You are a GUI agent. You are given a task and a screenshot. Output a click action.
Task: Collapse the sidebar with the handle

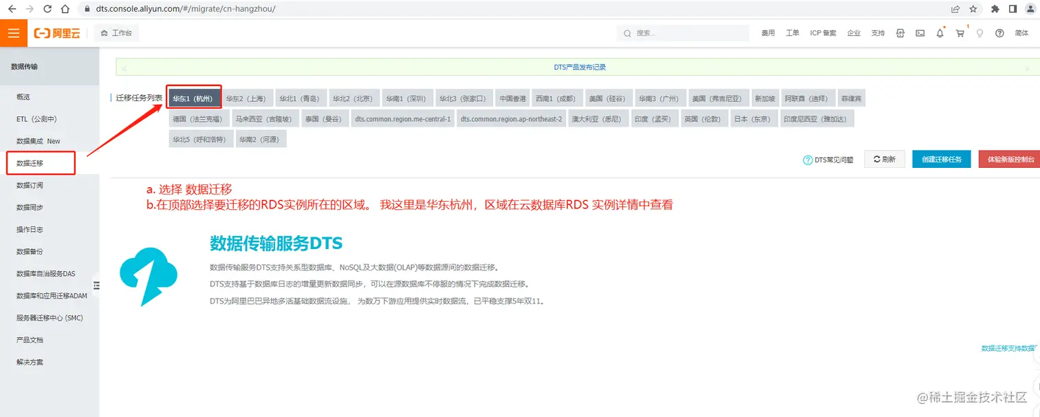coord(97,285)
